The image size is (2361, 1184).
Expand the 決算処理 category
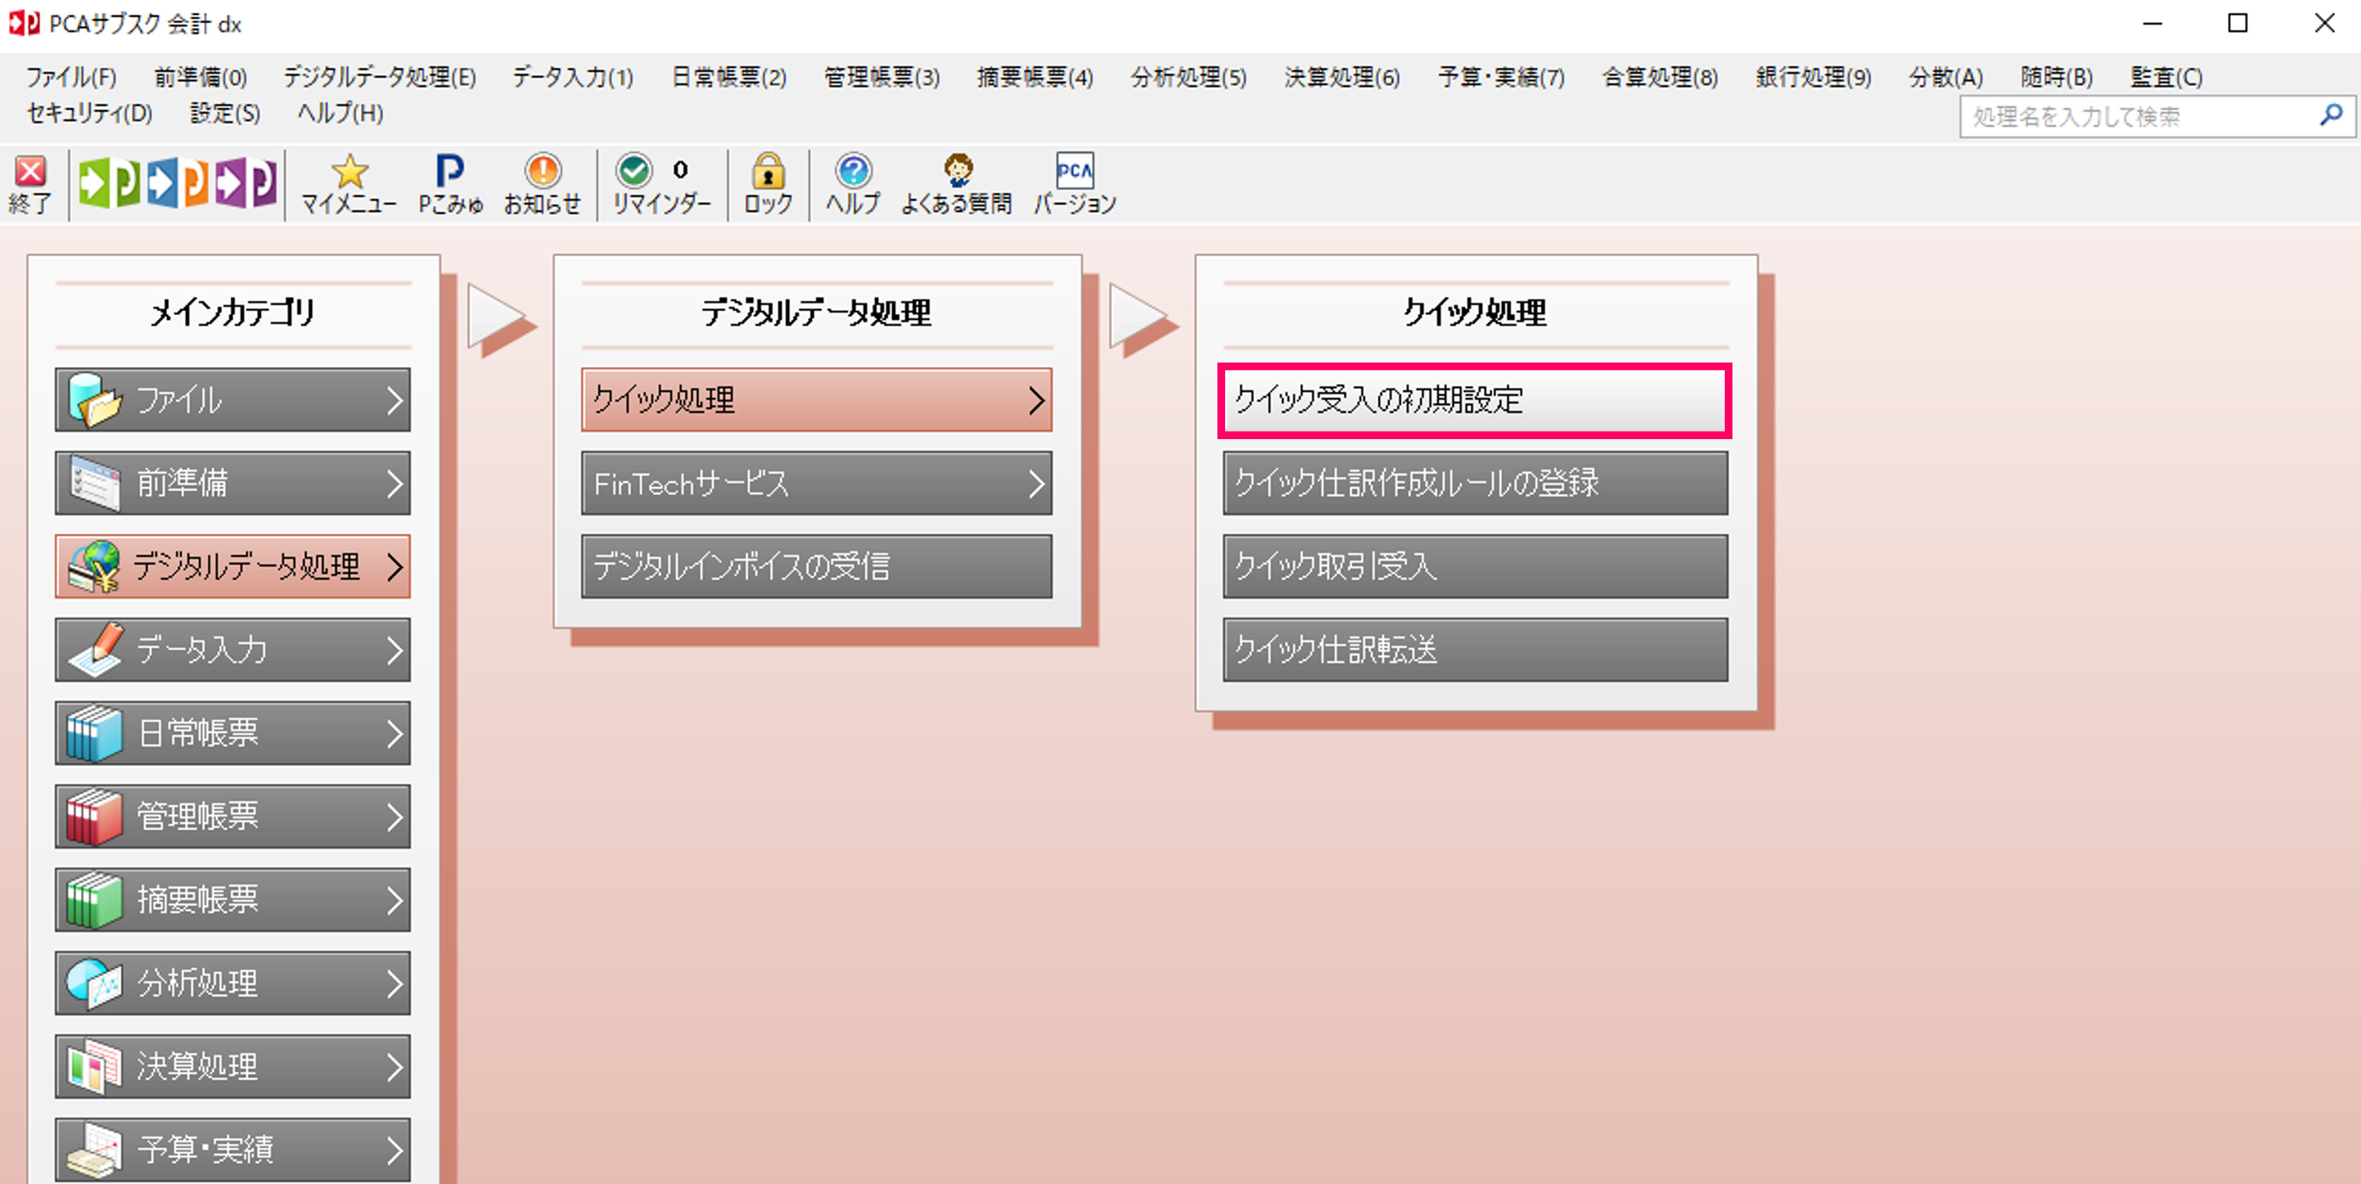pyautogui.click(x=233, y=1066)
